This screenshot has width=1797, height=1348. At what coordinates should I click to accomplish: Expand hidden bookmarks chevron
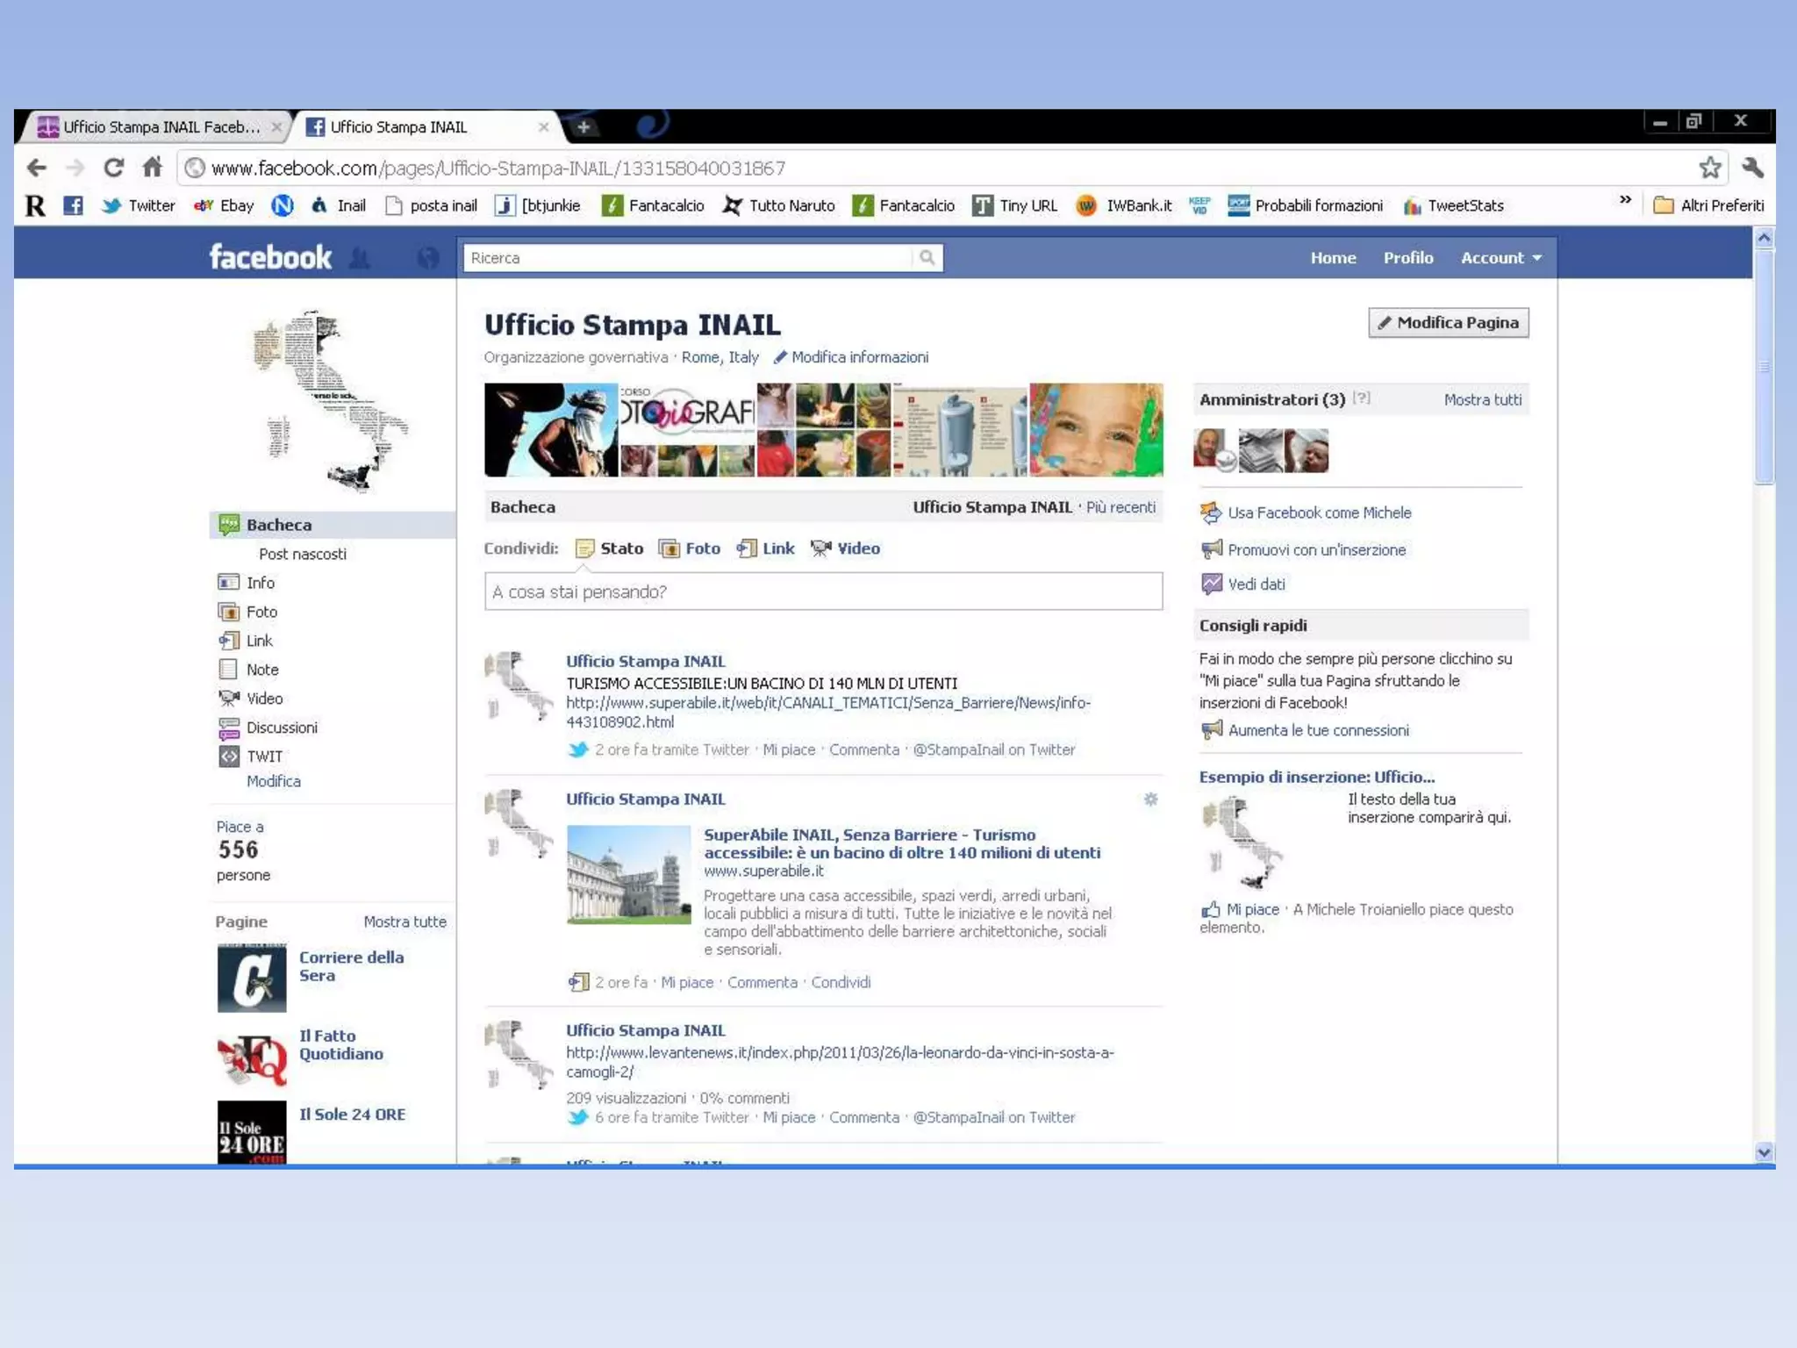pos(1625,200)
